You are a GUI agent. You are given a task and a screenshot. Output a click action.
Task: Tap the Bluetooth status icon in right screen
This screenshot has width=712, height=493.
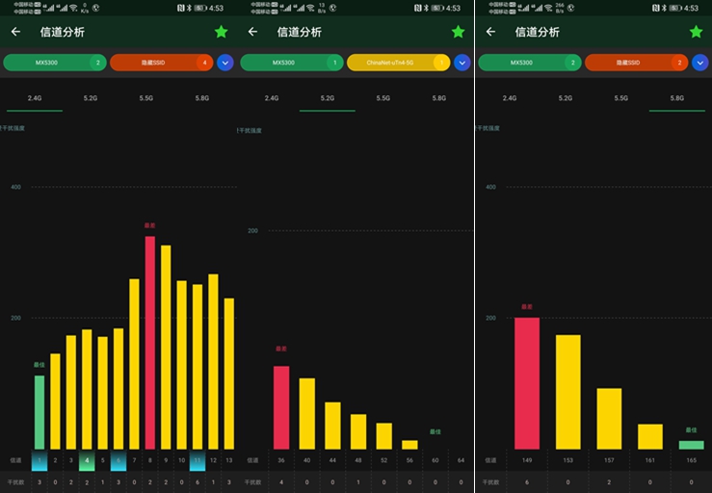[x=664, y=8]
